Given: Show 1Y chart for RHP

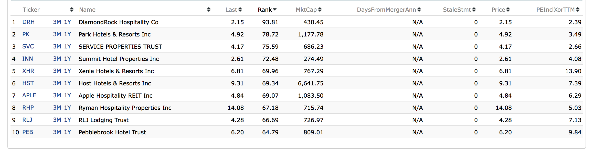Looking at the screenshot, I should 67,108.
